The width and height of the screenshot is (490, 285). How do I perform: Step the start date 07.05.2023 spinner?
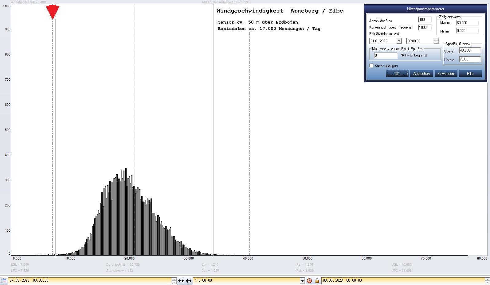tap(174, 279)
